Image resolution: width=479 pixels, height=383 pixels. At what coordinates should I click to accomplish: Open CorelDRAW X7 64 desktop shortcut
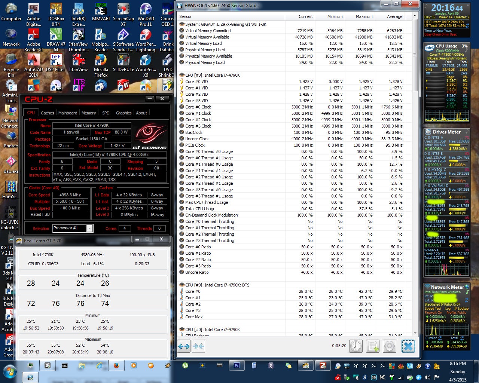[56, 40]
